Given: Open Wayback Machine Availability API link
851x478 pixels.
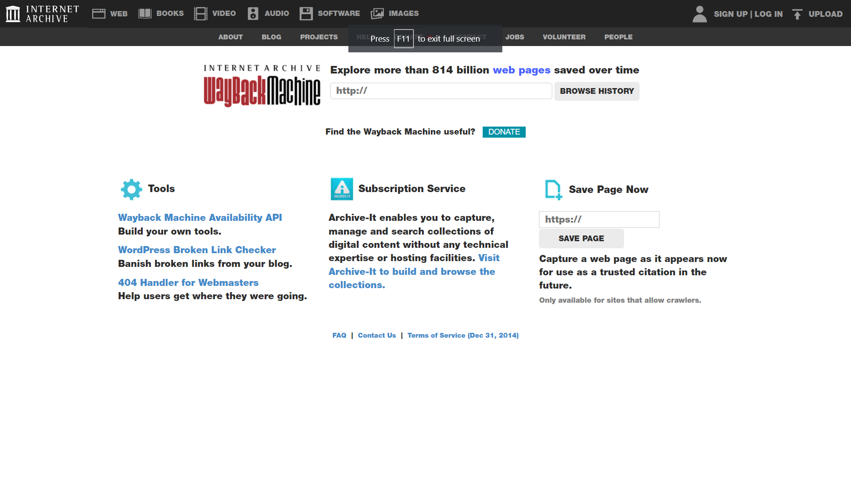Looking at the screenshot, I should coord(200,218).
